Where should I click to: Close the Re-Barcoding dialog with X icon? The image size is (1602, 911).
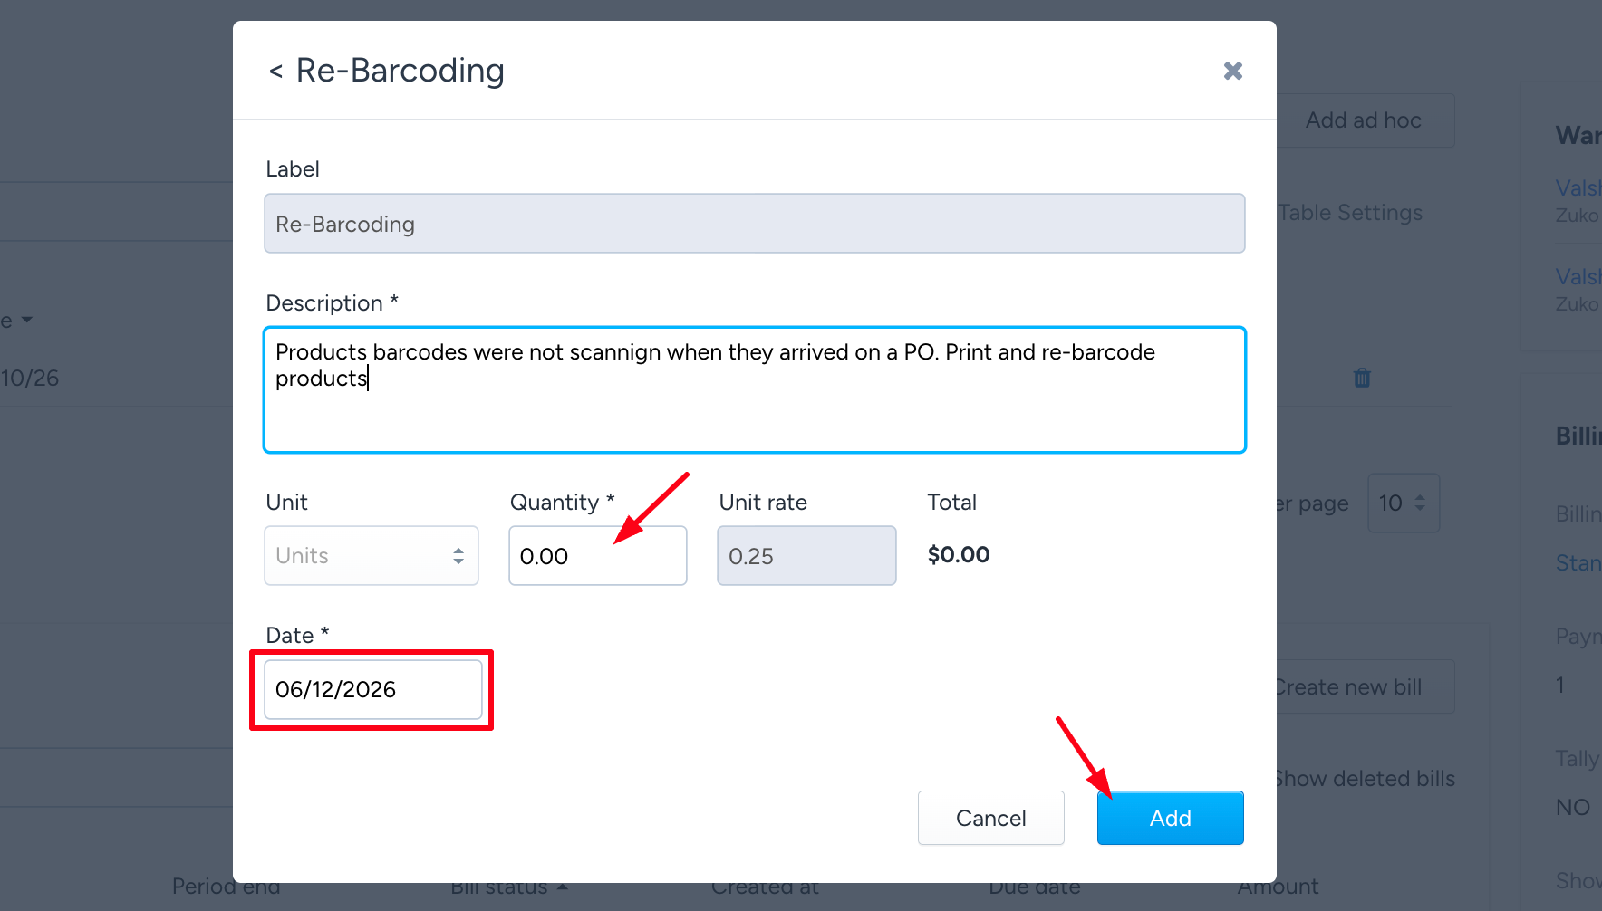tap(1232, 71)
